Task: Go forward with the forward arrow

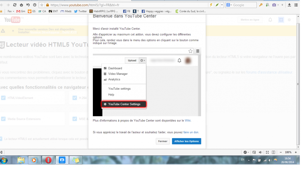Action: click(8, 5)
